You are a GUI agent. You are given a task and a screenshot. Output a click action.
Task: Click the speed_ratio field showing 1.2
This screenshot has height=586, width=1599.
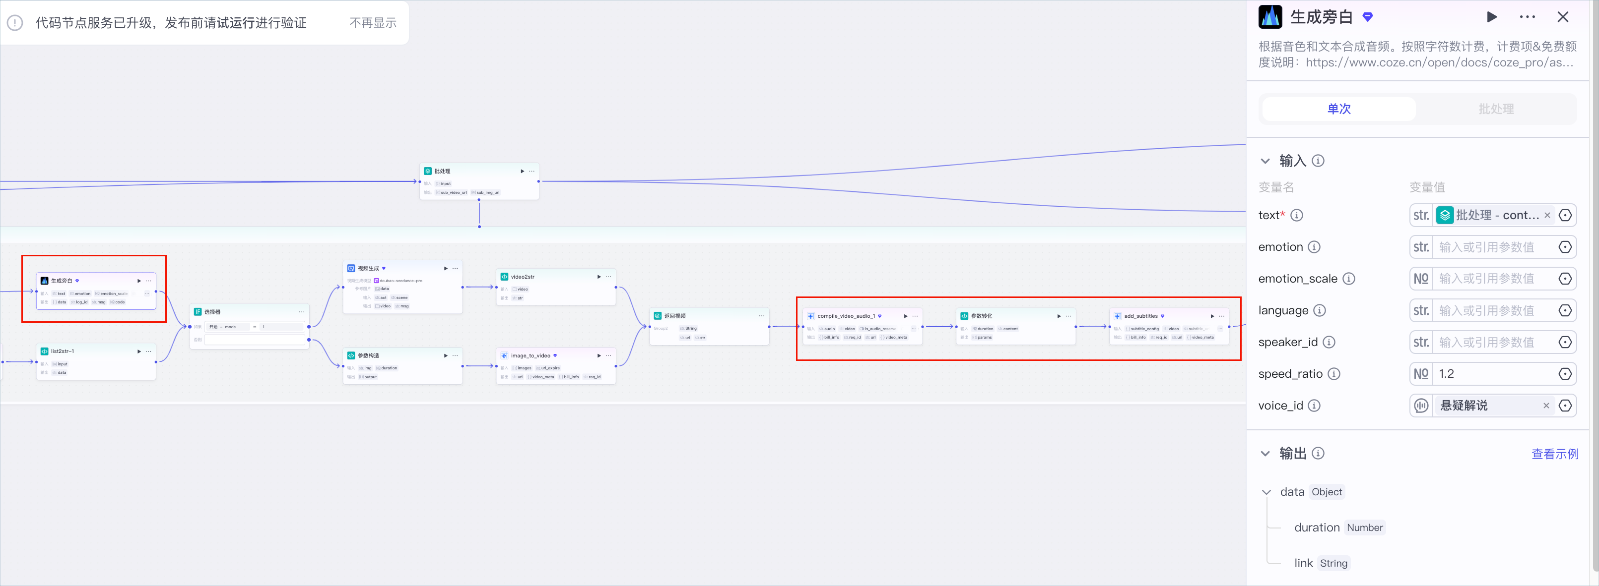coord(1495,374)
